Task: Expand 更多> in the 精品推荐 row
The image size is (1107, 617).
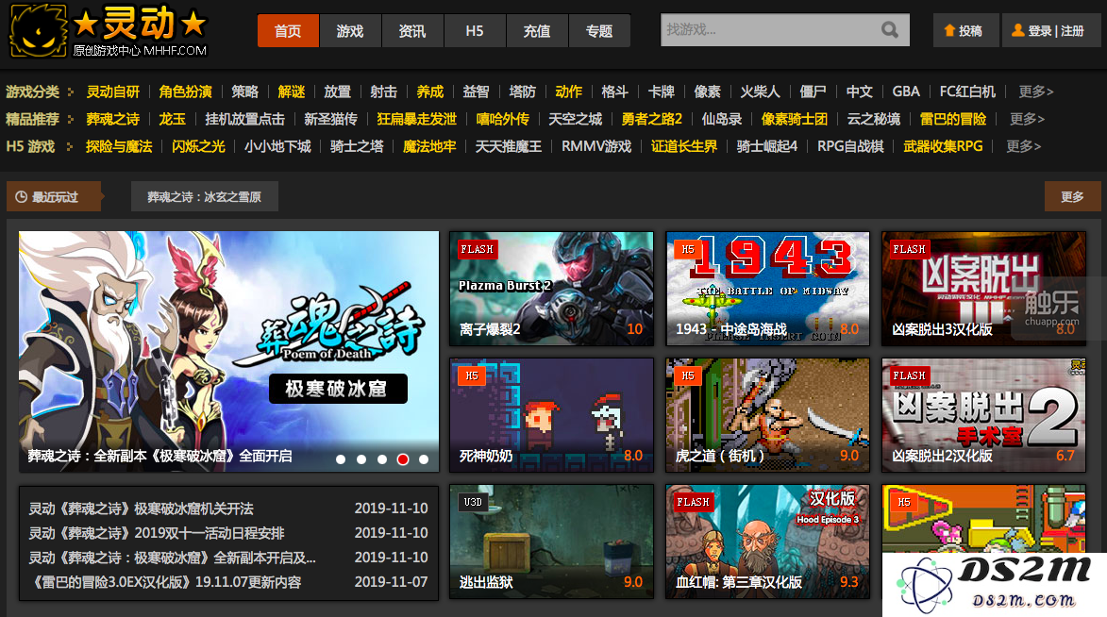Action: (x=1027, y=119)
